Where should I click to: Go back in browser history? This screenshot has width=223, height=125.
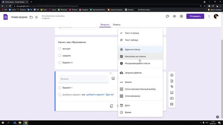2,6
